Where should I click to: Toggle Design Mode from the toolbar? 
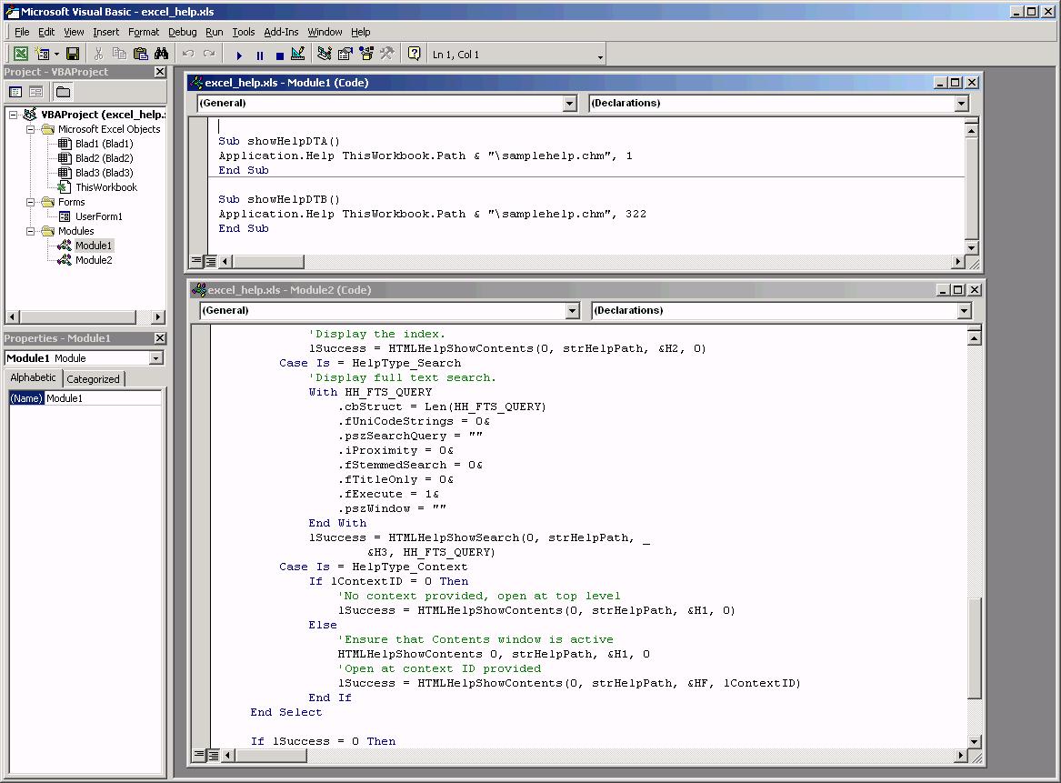[297, 53]
